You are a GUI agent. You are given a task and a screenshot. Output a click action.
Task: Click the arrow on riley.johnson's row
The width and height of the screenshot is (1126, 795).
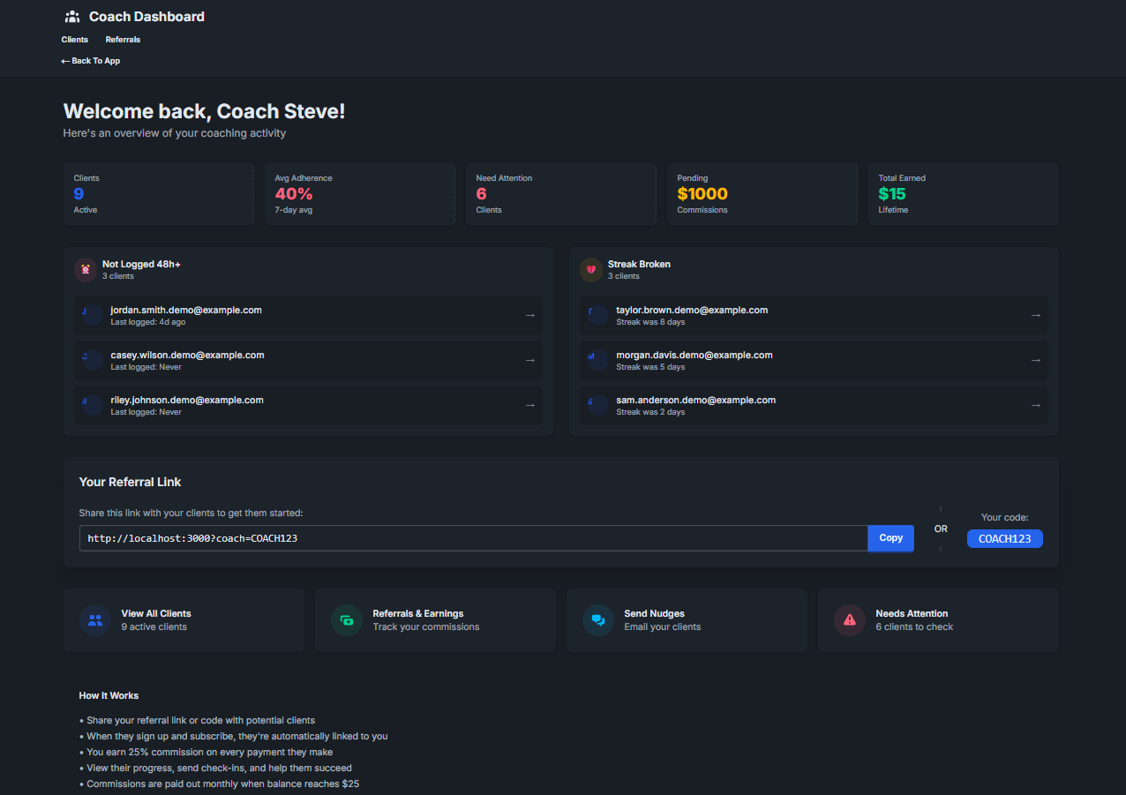(529, 405)
